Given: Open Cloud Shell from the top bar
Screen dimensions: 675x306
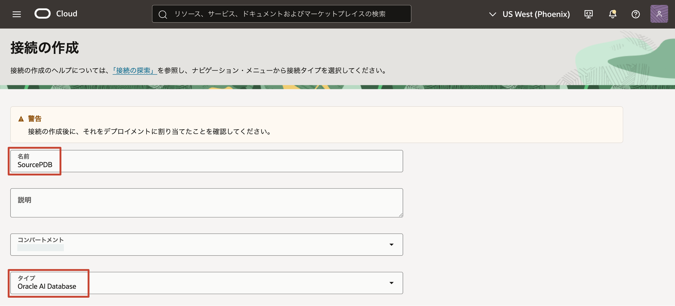Looking at the screenshot, I should (x=589, y=14).
